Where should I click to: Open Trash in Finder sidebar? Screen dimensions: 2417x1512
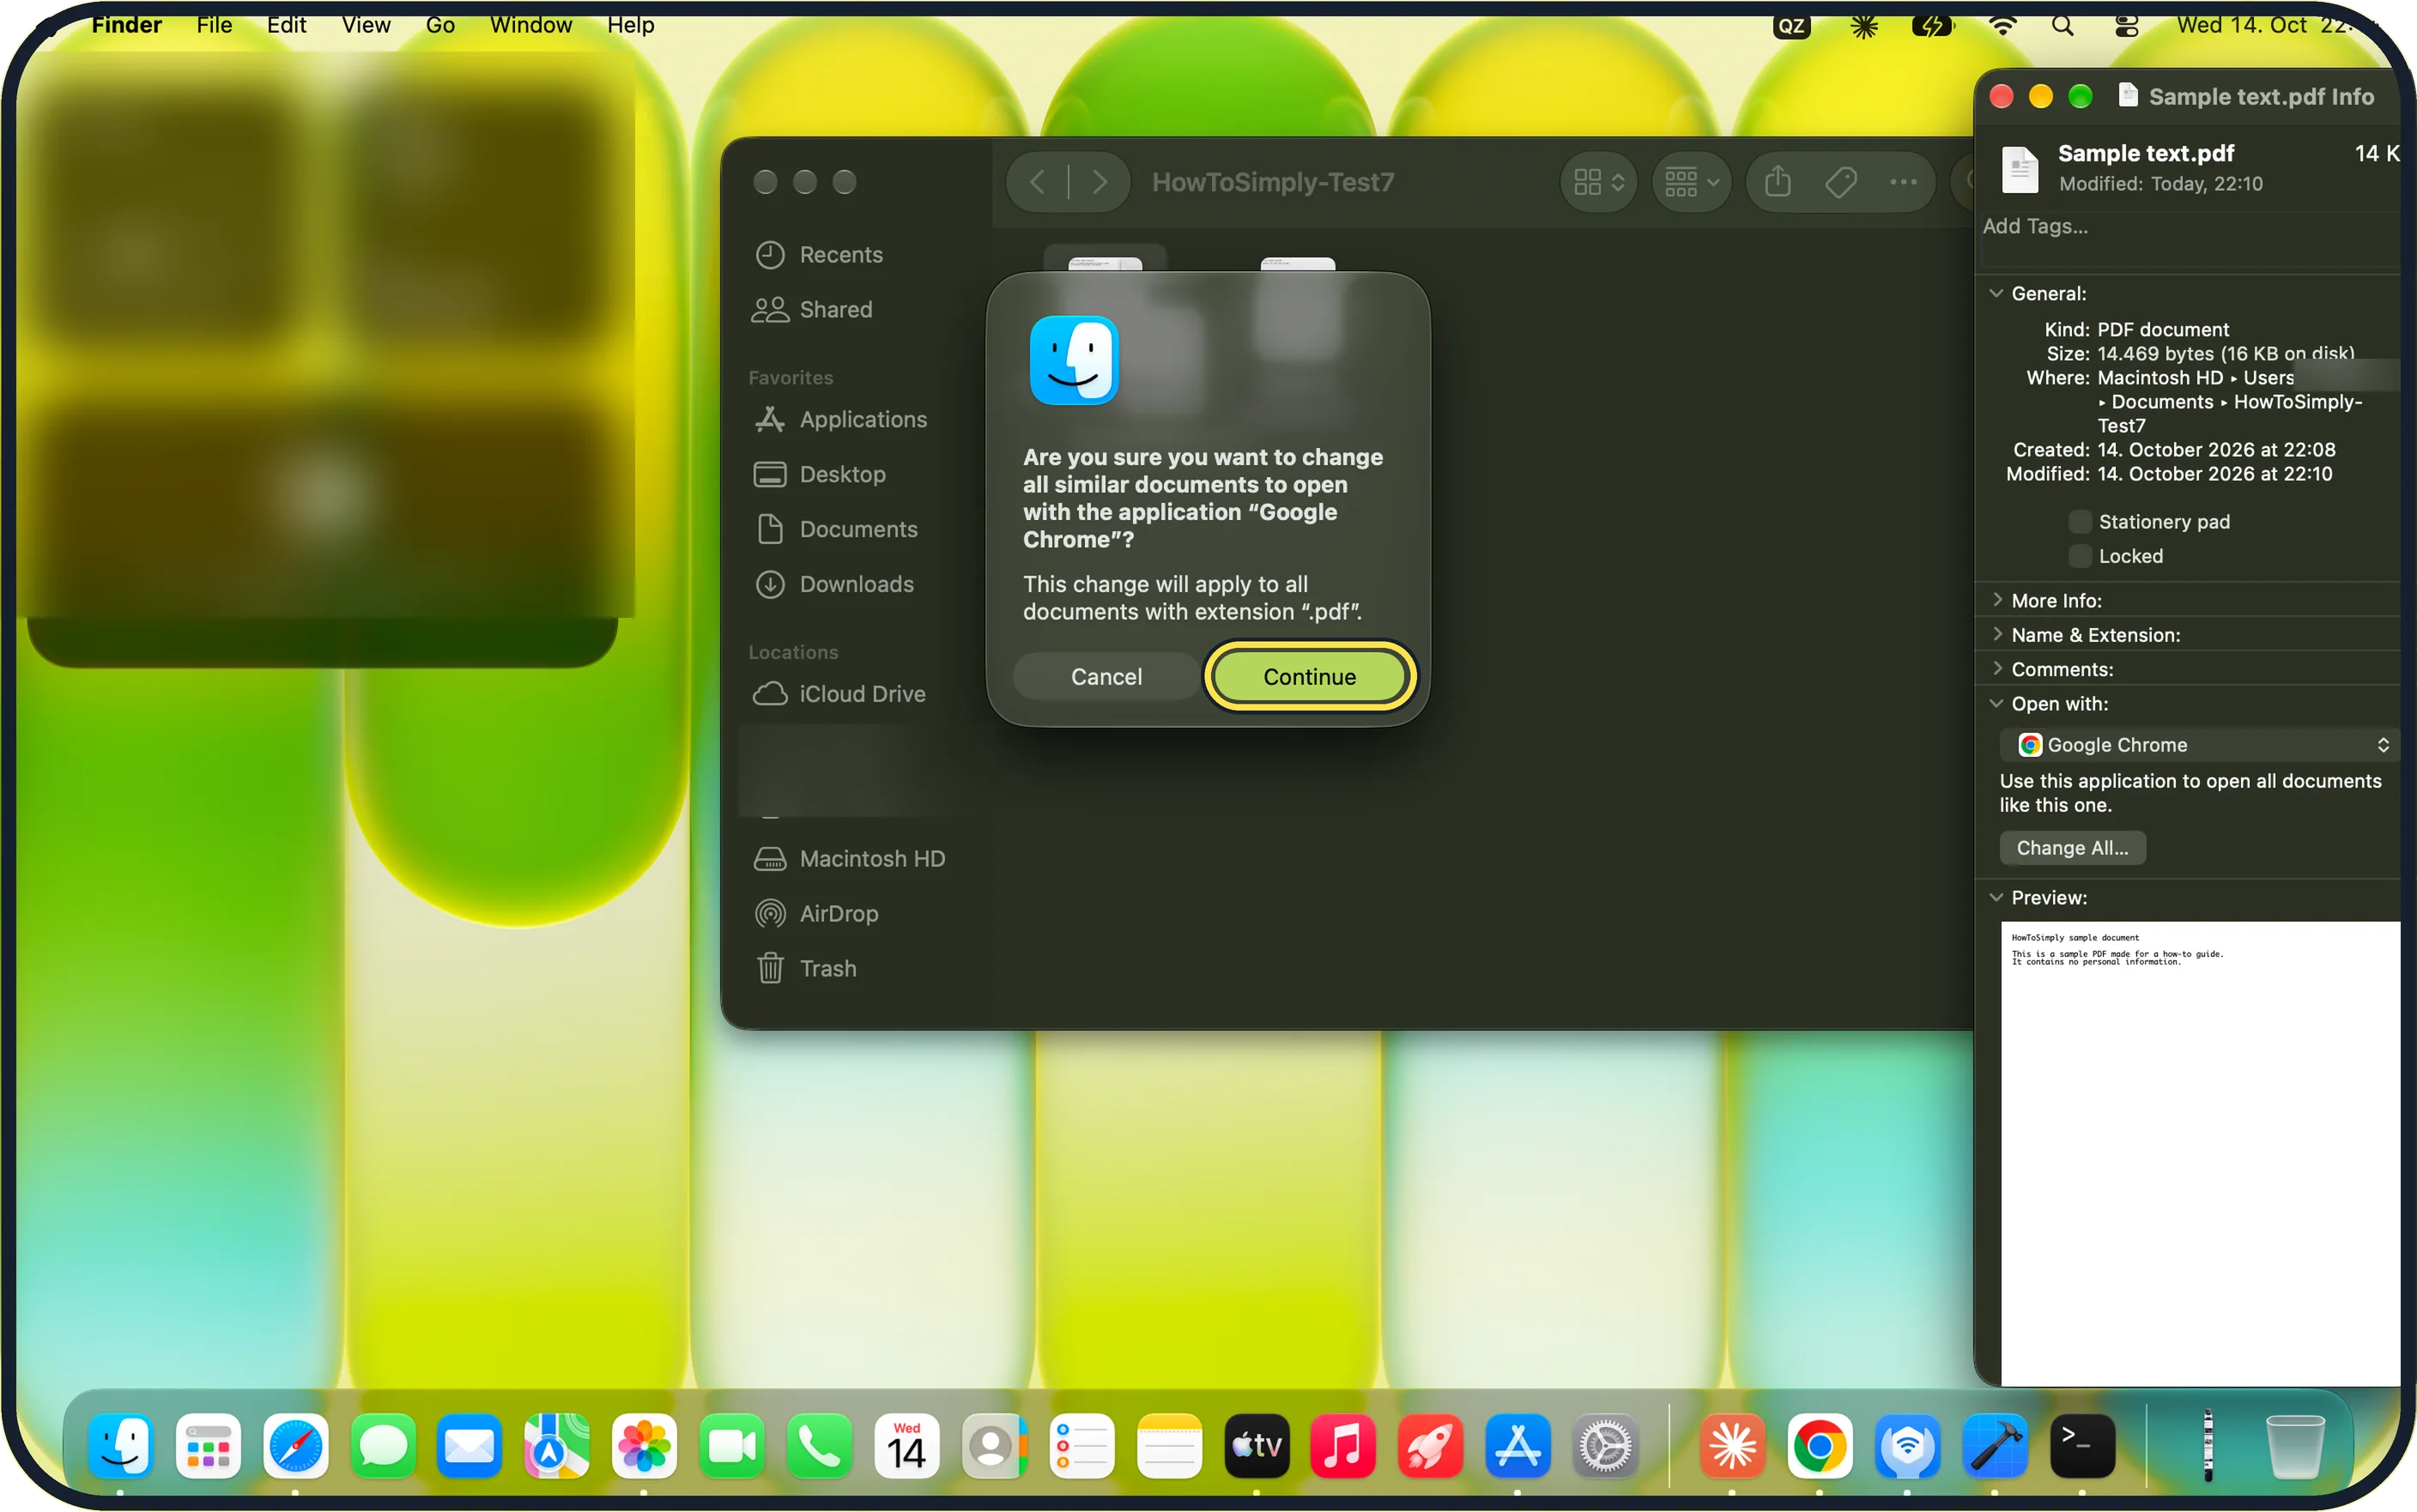tap(806, 969)
